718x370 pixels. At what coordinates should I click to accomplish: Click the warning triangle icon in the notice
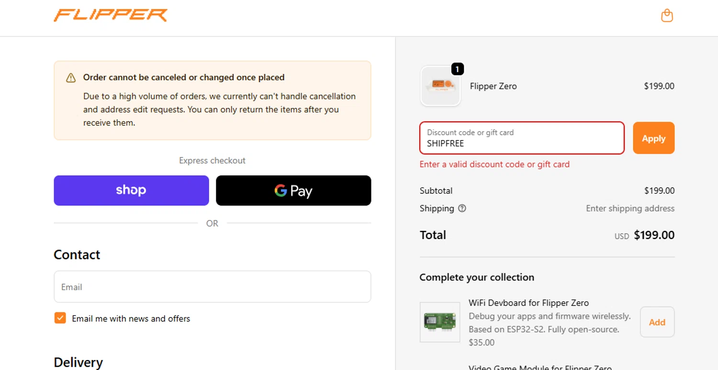[71, 78]
